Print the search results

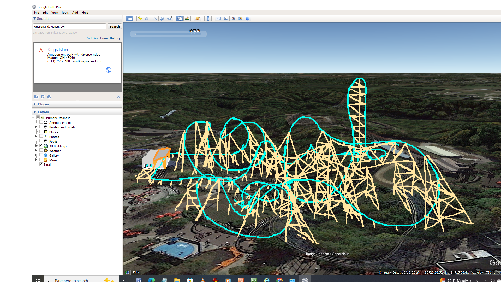pyautogui.click(x=49, y=97)
